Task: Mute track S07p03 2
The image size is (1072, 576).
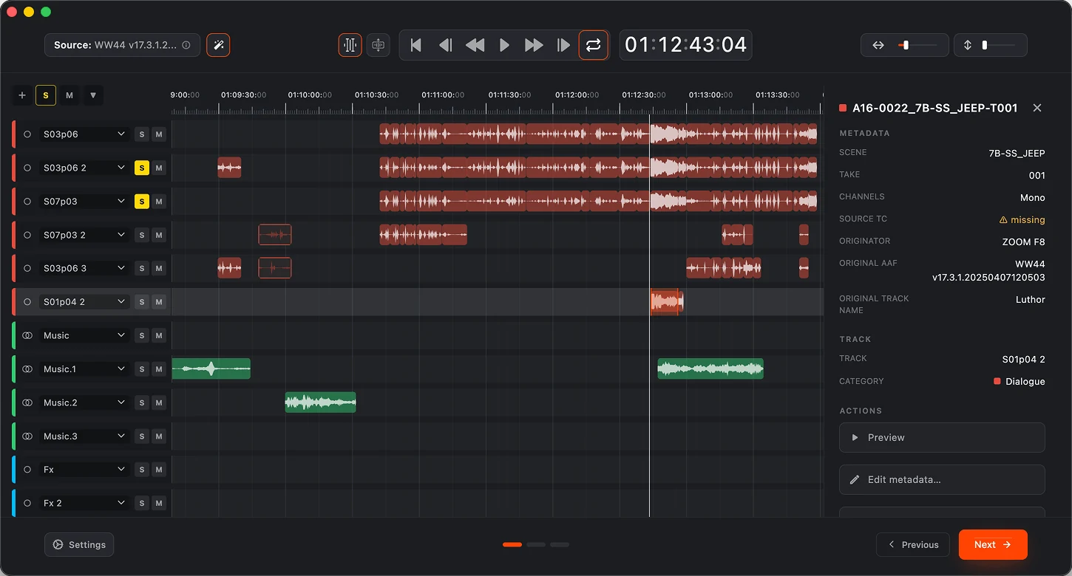Action: point(158,235)
